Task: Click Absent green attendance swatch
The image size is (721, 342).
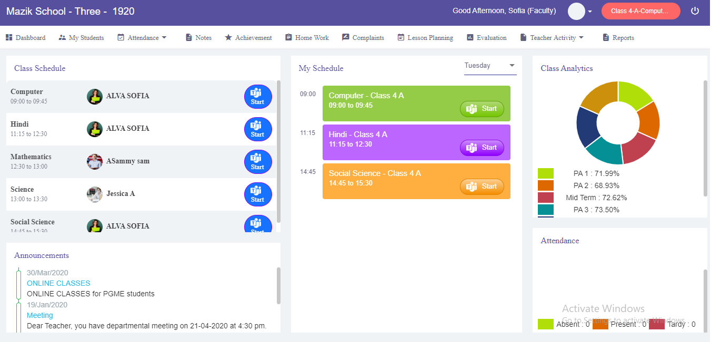Action: (546, 324)
